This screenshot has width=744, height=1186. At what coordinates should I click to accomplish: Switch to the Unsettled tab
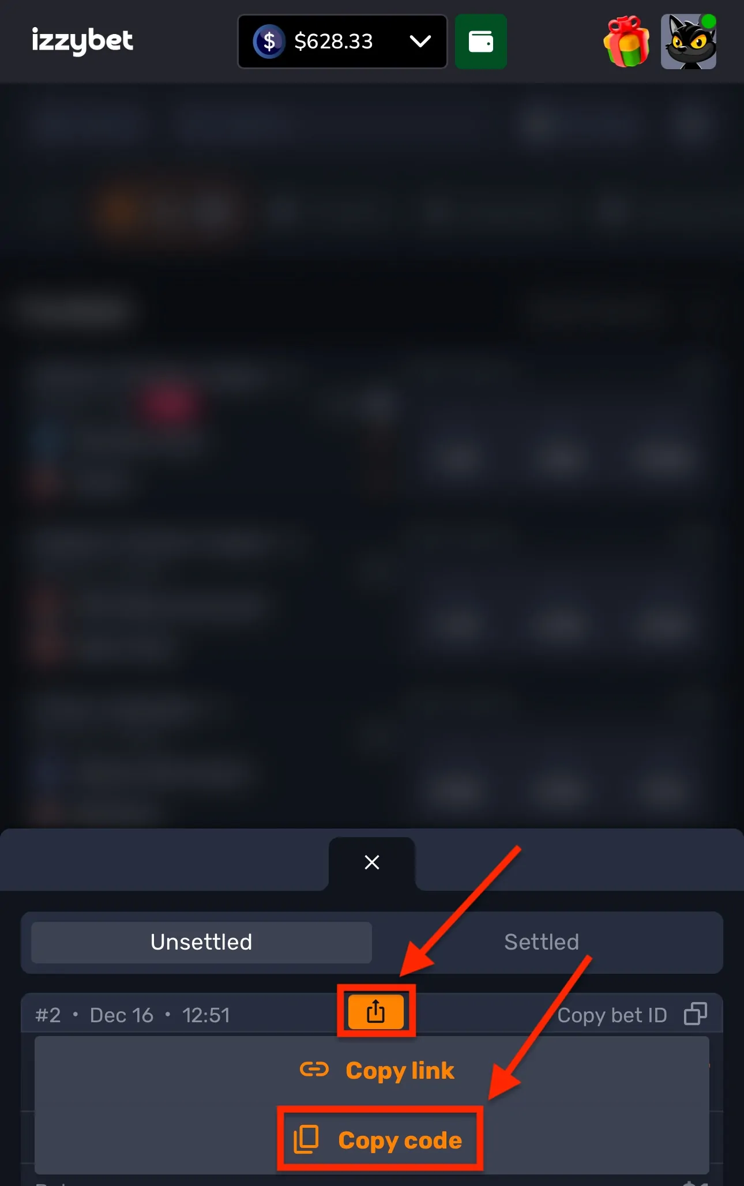coord(201,942)
